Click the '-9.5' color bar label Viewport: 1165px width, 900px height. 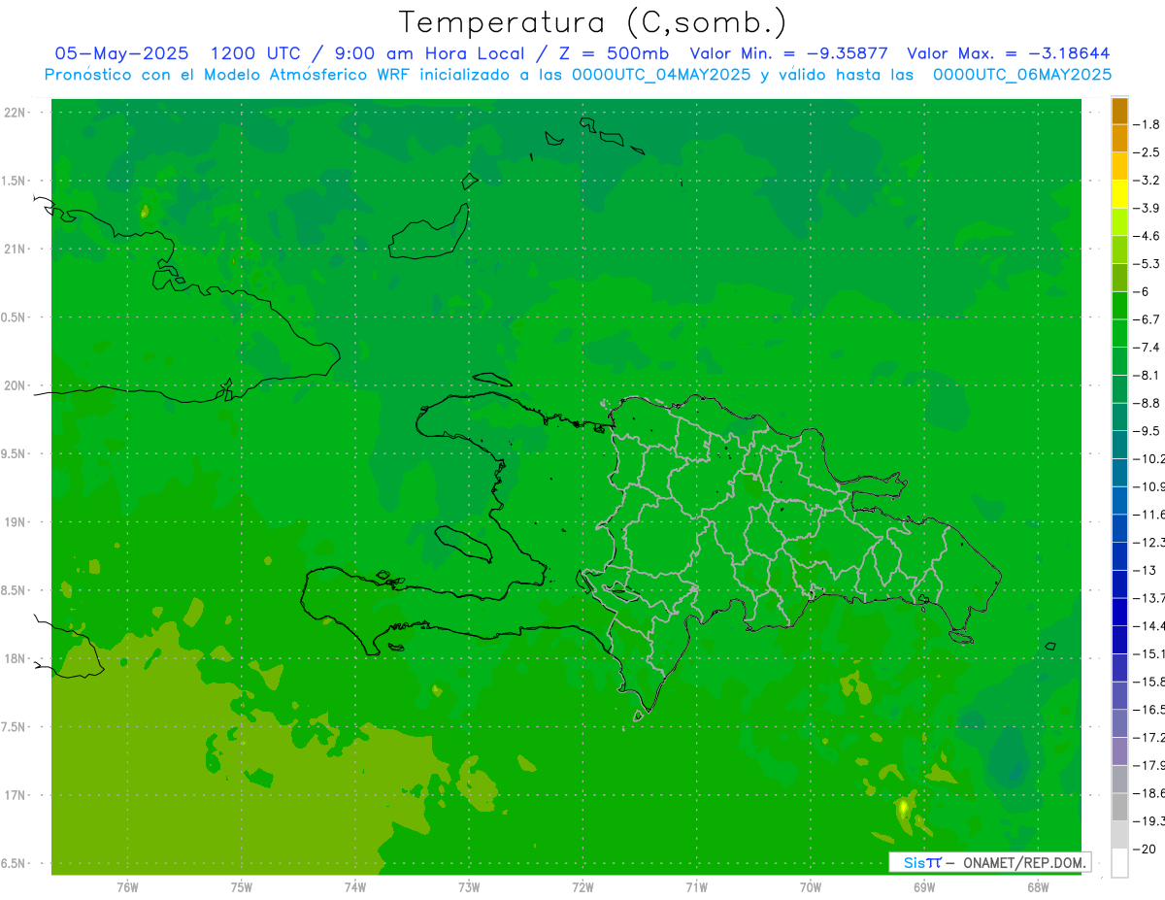tap(1148, 431)
